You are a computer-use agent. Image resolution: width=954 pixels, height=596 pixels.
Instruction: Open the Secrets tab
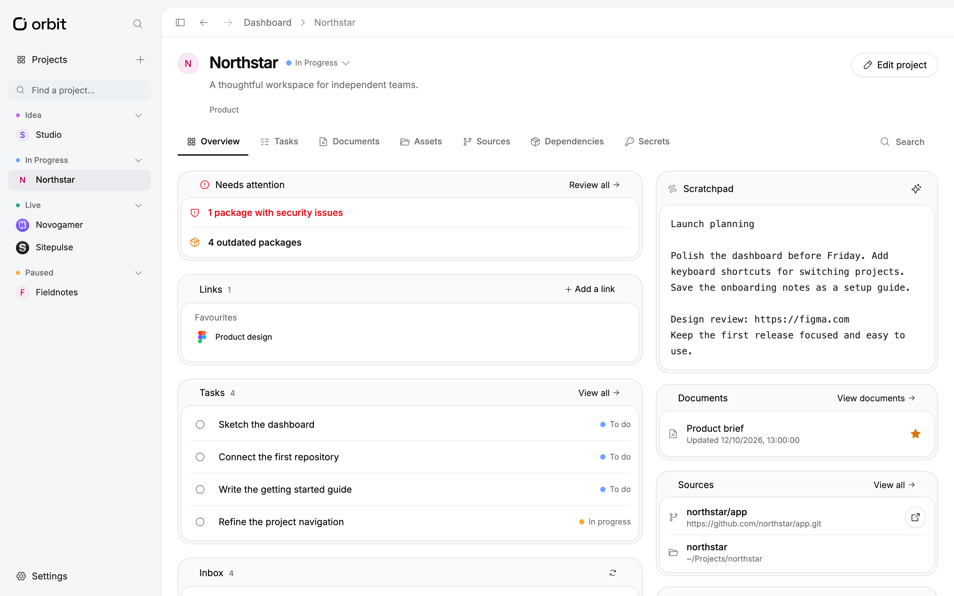pyautogui.click(x=647, y=141)
